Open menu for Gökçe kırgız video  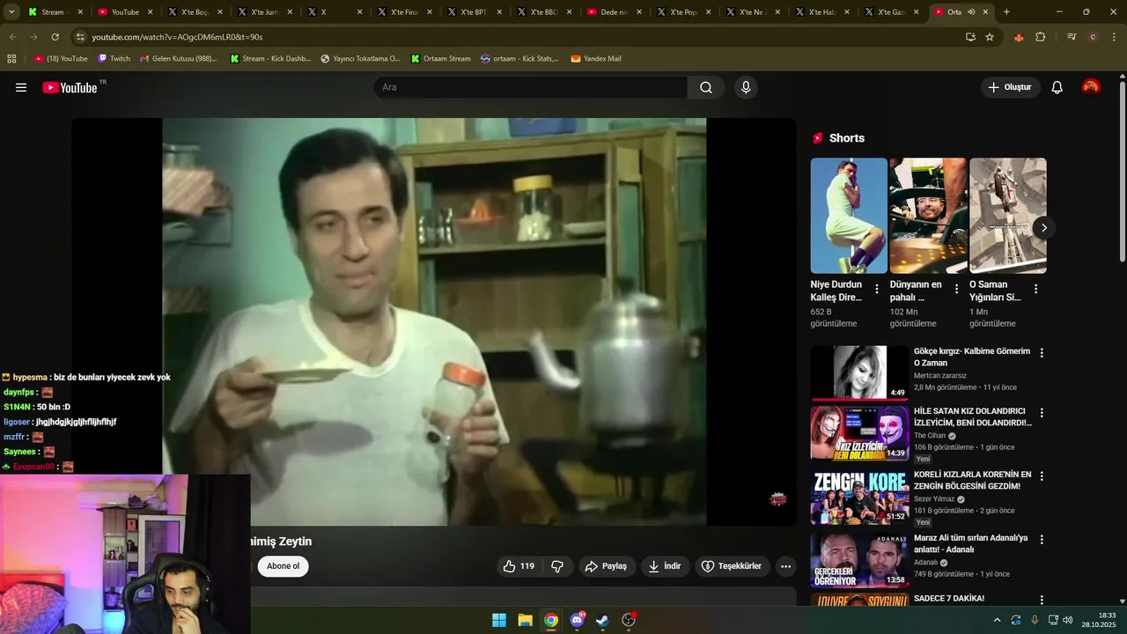1042,352
